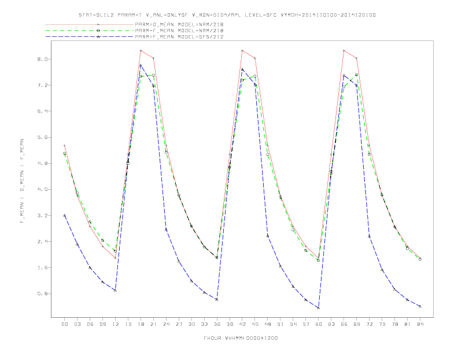Click x-axis forecast hour label 33
Viewport: 458px width, 353px height.
(204, 324)
